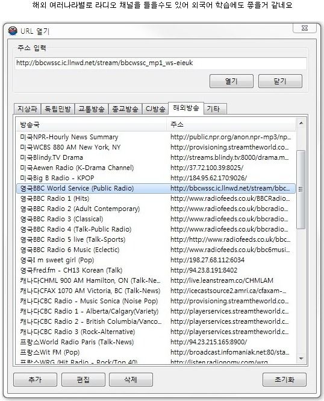Select 영국BBC Radio 4 (Talk-Public Radio) row

coord(156,229)
